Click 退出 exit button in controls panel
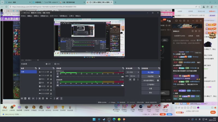The width and height of the screenshot is (218, 122). click(151, 93)
